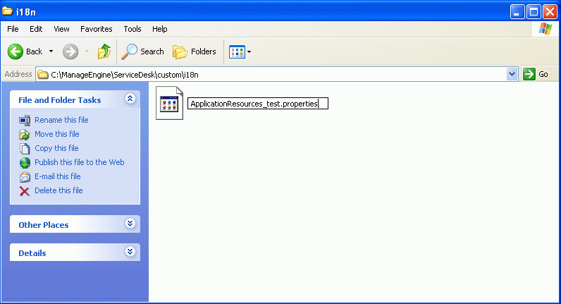This screenshot has height=304, width=561.
Task: Click Publish this file to the Web
Action: [80, 162]
